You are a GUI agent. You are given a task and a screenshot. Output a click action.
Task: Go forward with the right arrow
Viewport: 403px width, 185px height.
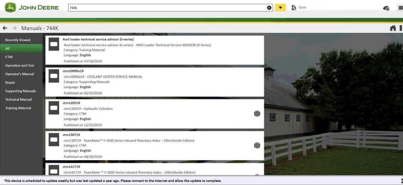point(14,28)
